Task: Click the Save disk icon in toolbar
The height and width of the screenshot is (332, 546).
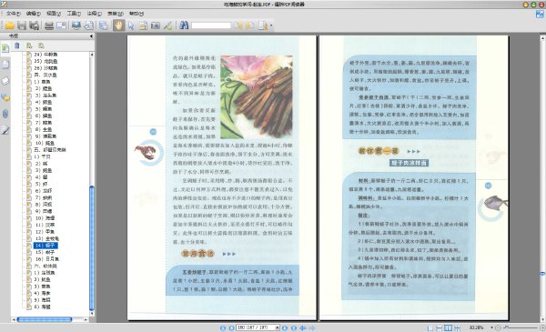Action: click(22, 25)
